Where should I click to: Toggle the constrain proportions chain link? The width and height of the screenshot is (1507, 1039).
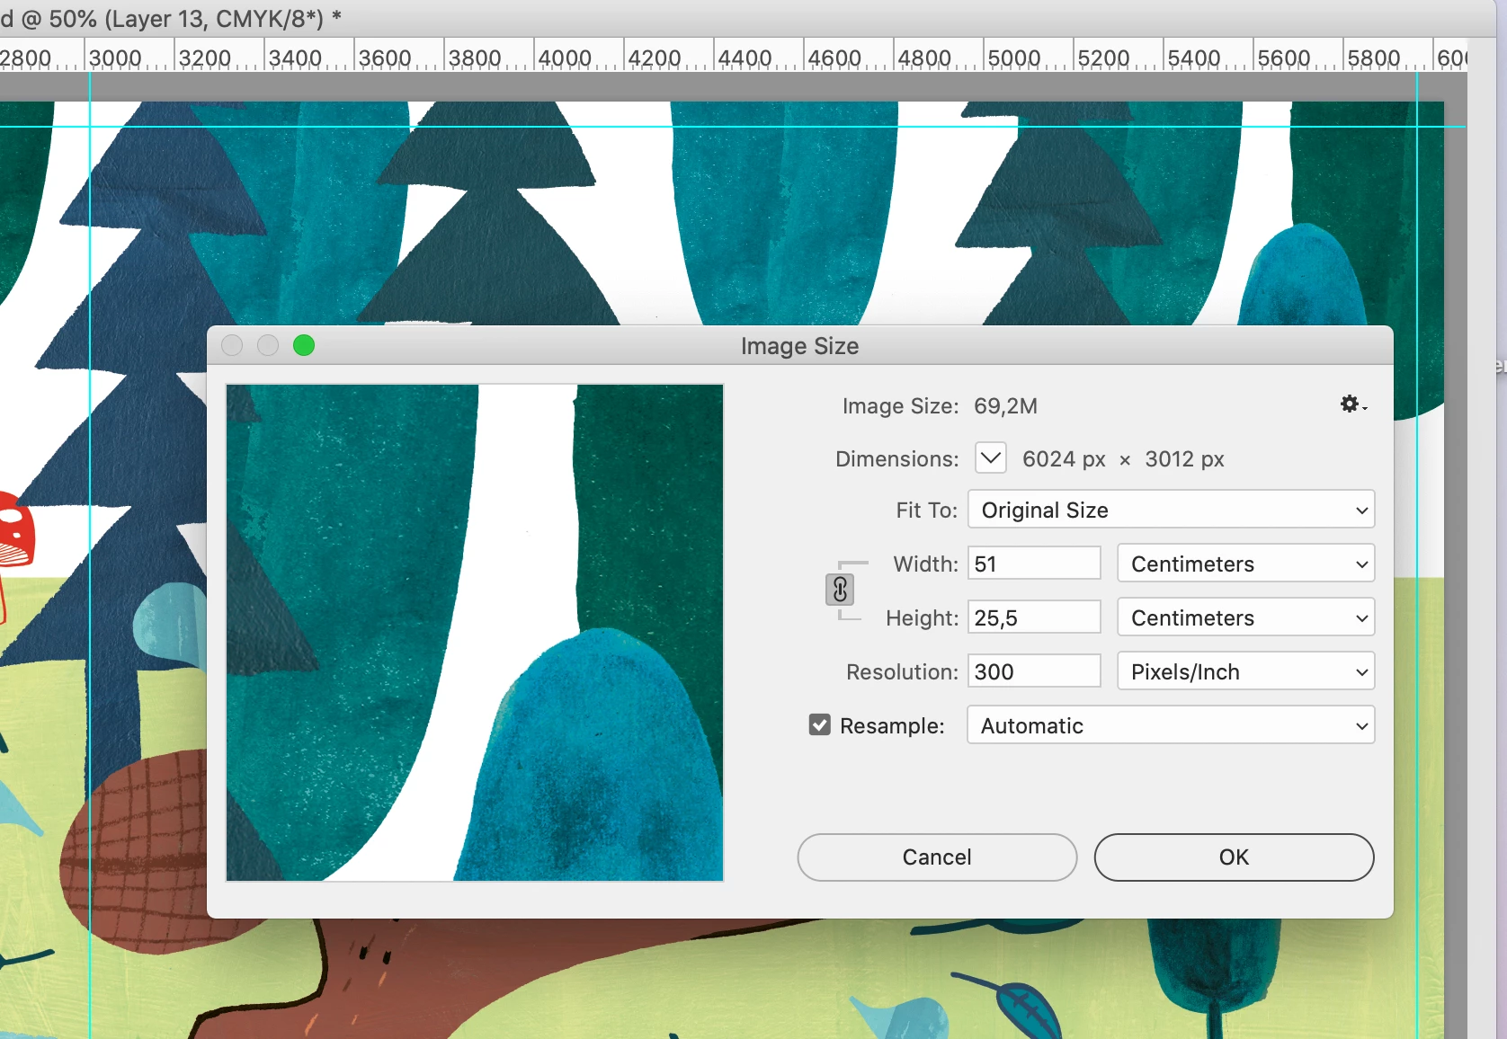(x=840, y=590)
